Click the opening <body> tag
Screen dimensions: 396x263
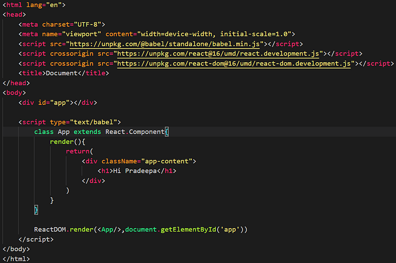tap(14, 93)
